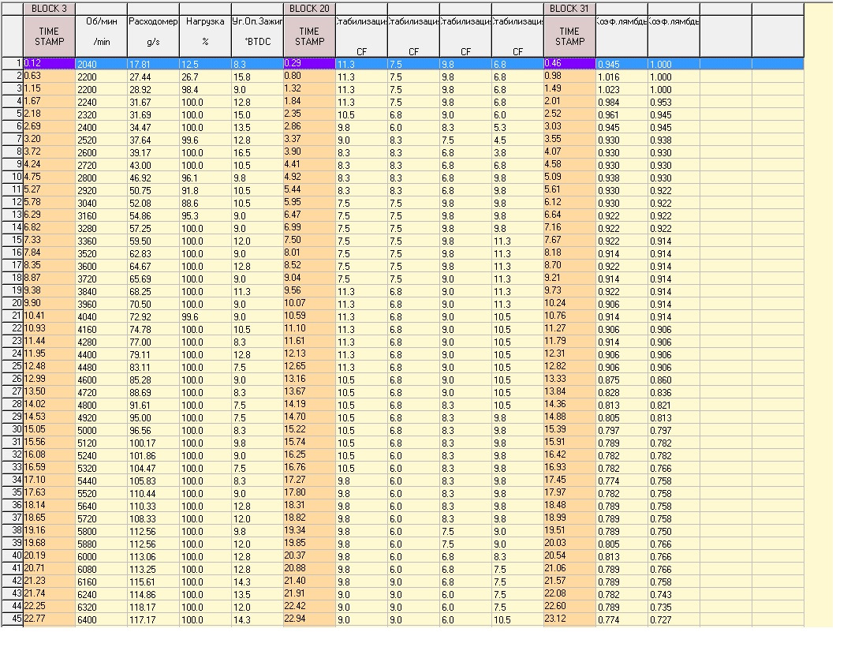This screenshot has width=851, height=647.
Task: Select the ignition angle cell 15.8
Action: coord(257,77)
